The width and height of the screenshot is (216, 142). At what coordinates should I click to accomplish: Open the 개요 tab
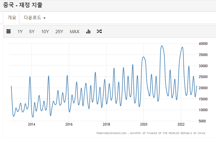tap(12, 18)
